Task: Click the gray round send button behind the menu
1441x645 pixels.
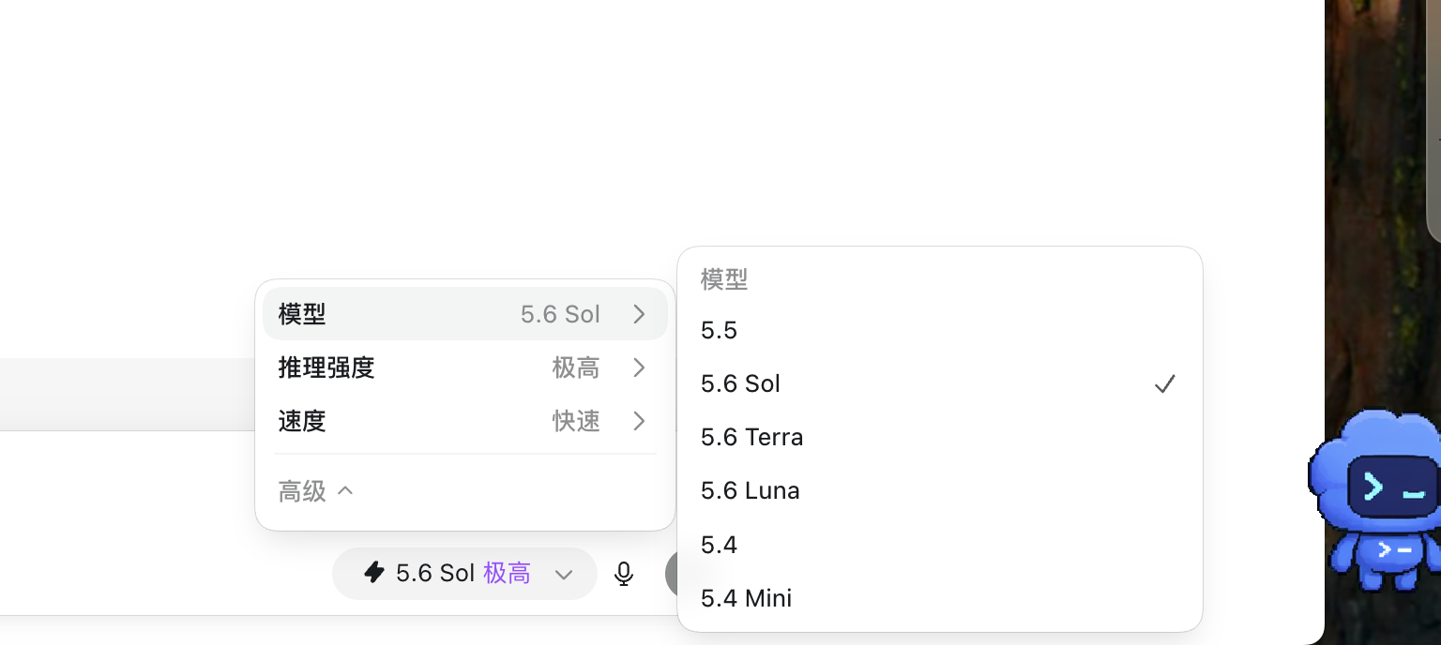Action: pyautogui.click(x=671, y=574)
